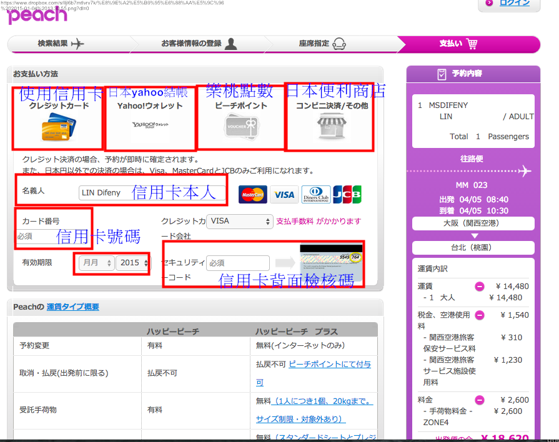Open the 1人につき1個、20kgまで baggage link
Screen dimensions: 559x442
coord(322,401)
